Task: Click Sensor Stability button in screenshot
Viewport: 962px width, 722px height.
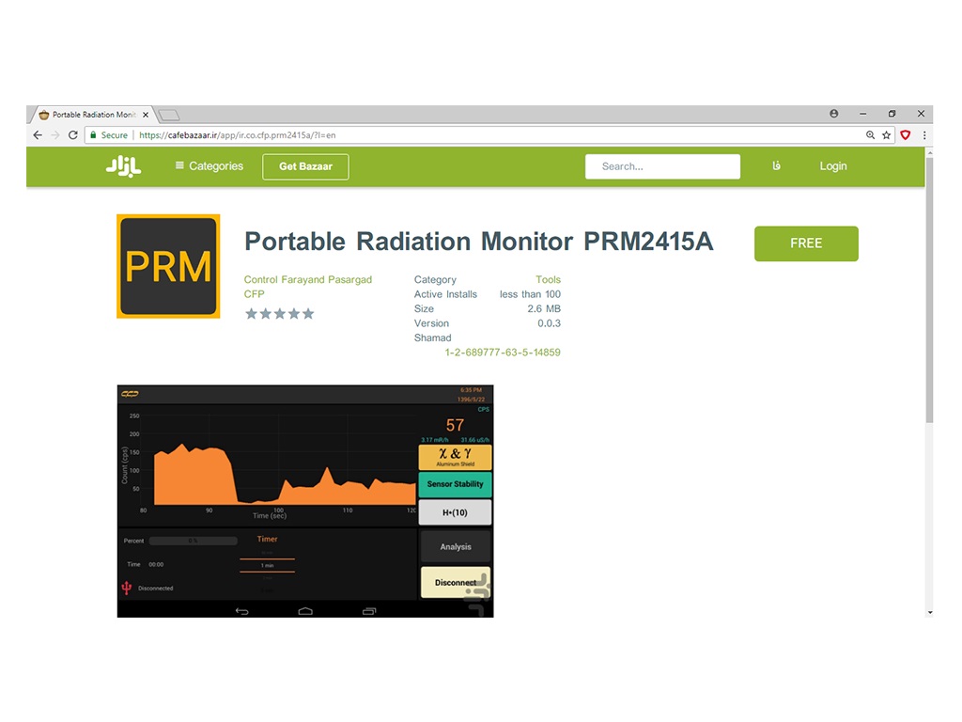Action: (x=456, y=484)
